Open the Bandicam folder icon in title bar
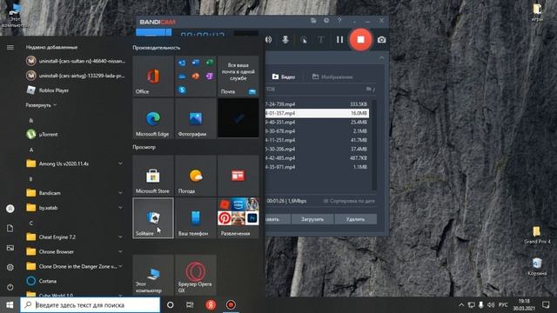Viewport: 557px width, 313px height. (x=313, y=21)
